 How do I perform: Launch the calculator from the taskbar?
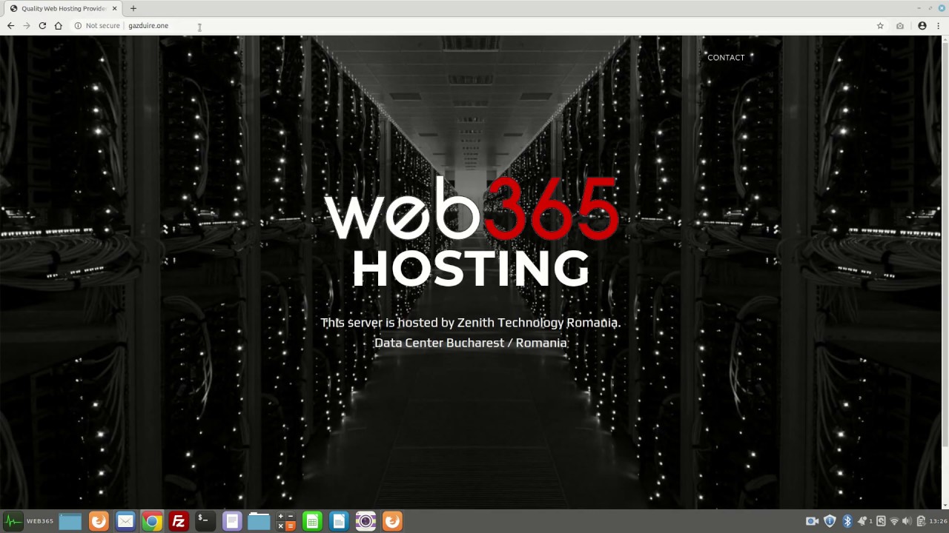coord(285,521)
